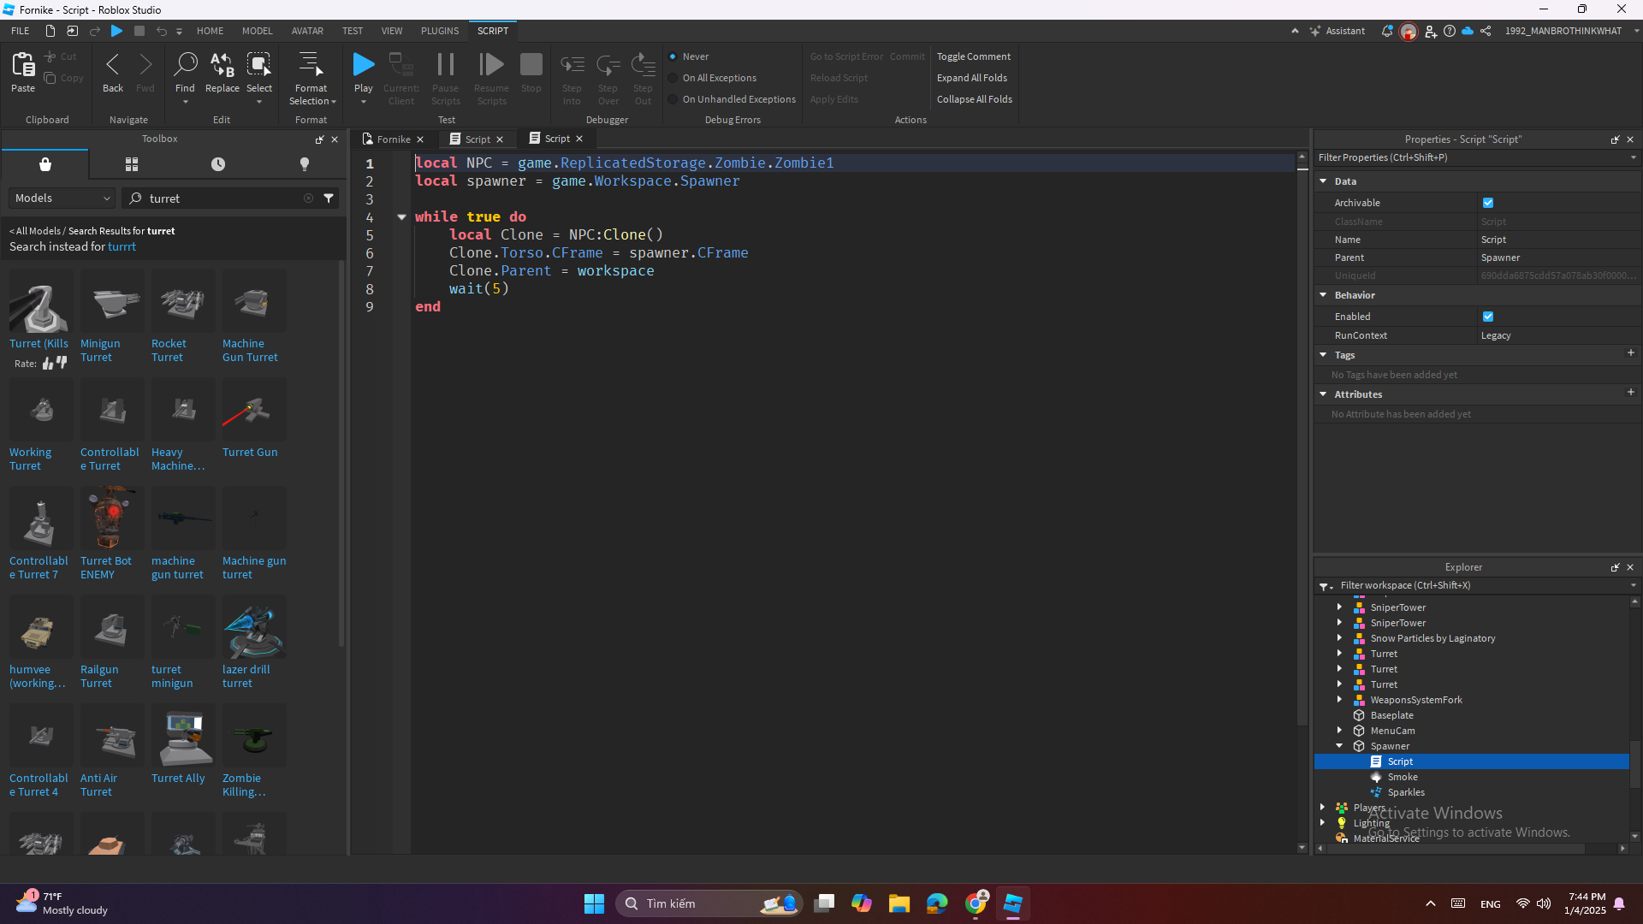Open Toolbox Recent clock tab icon
This screenshot has width=1643, height=924.
[218, 164]
